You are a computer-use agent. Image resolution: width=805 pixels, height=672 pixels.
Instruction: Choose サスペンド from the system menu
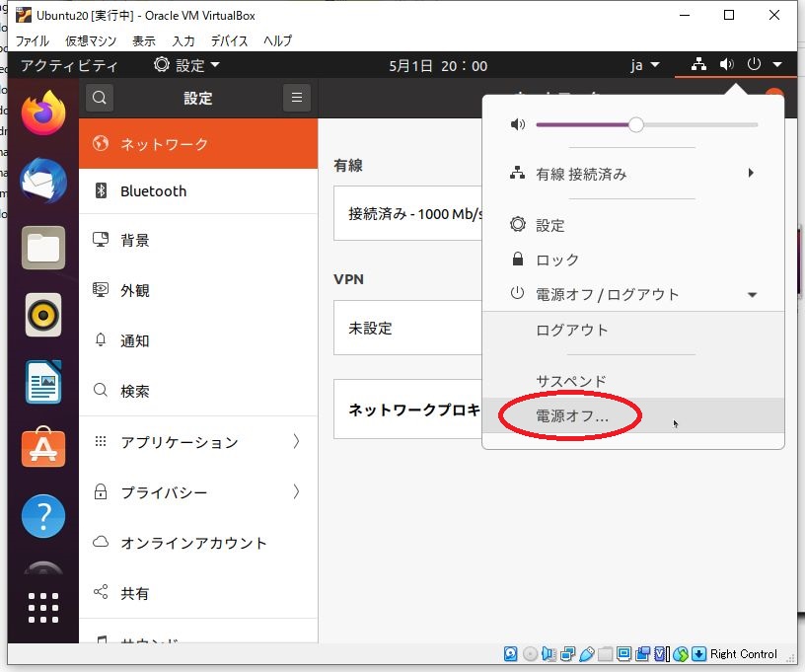point(633,381)
